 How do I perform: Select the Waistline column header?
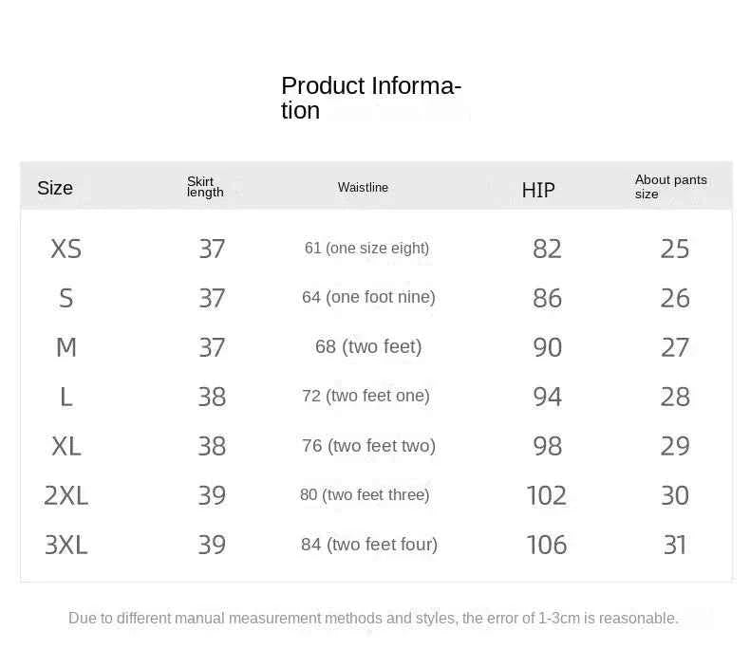pyautogui.click(x=363, y=187)
